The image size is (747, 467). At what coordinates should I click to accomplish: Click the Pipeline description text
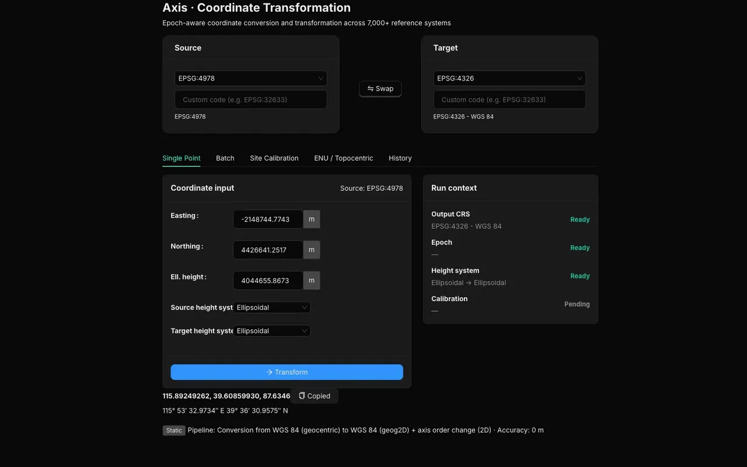point(366,430)
